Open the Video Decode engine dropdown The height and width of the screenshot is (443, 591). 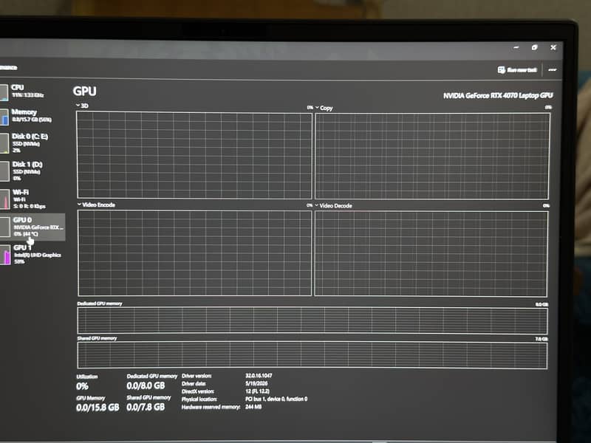pyautogui.click(x=317, y=205)
